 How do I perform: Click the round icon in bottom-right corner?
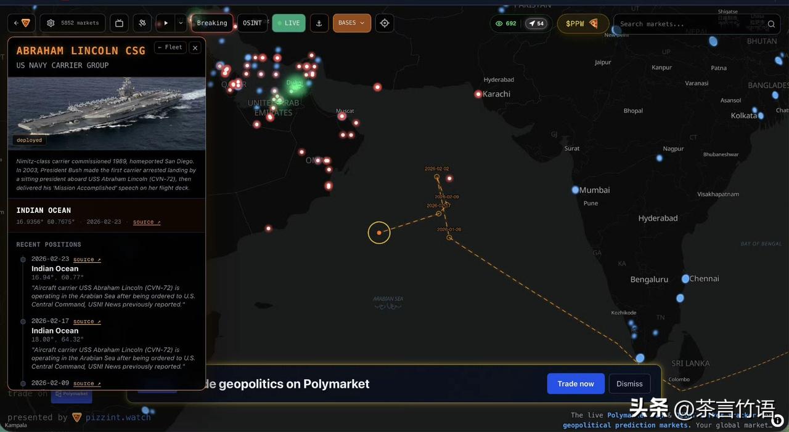[x=779, y=420]
